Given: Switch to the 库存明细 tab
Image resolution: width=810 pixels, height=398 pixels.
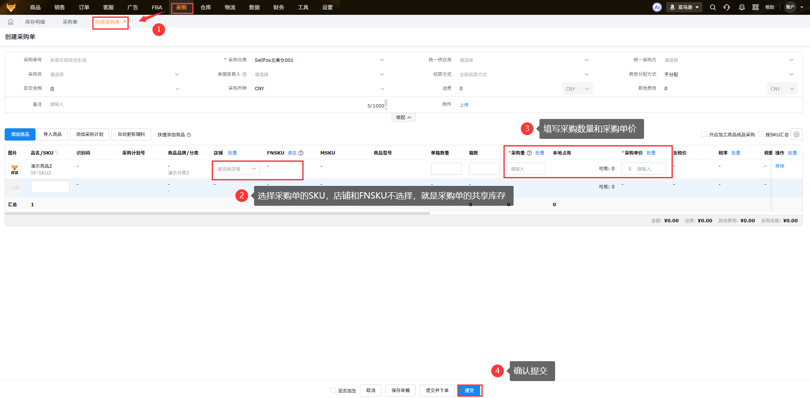Looking at the screenshot, I should pyautogui.click(x=35, y=22).
